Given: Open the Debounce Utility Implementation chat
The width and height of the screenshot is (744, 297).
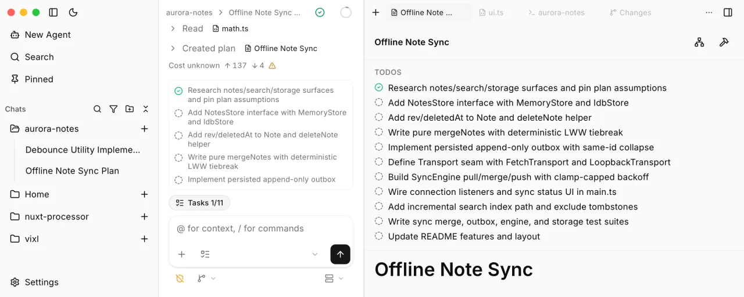Looking at the screenshot, I should coord(83,150).
